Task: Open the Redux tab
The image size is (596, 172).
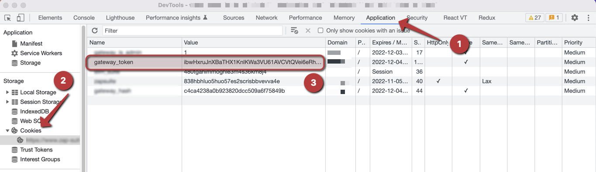Action: [487, 18]
